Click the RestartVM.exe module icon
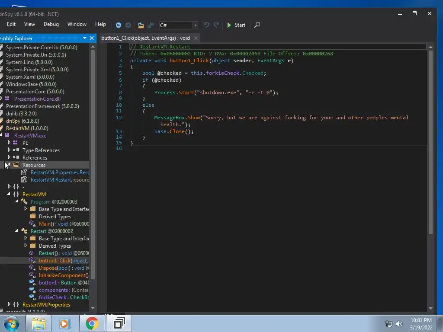The image size is (443, 332). (x=7, y=135)
